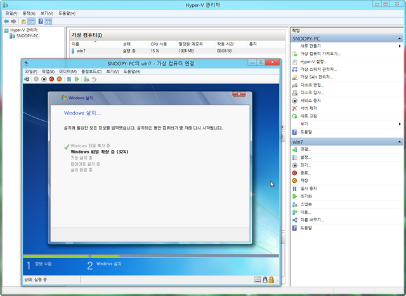Open Hyper-V 설정 in actions pane
406x296 pixels.
pyautogui.click(x=313, y=62)
